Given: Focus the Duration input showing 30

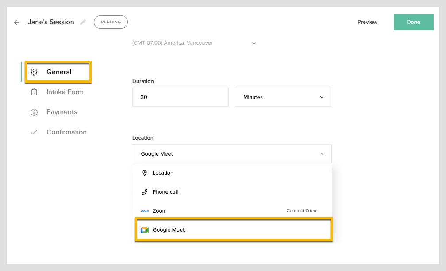Looking at the screenshot, I should pos(181,97).
